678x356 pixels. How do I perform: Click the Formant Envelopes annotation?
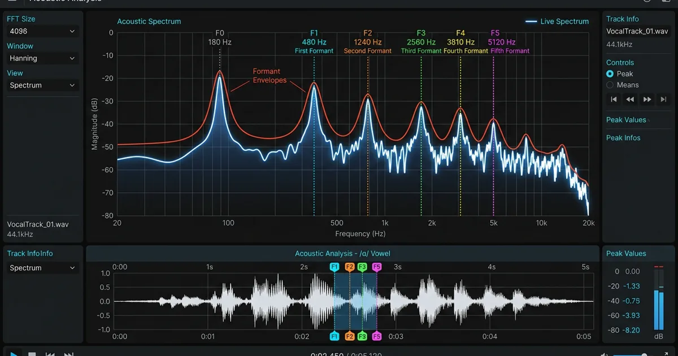point(270,76)
